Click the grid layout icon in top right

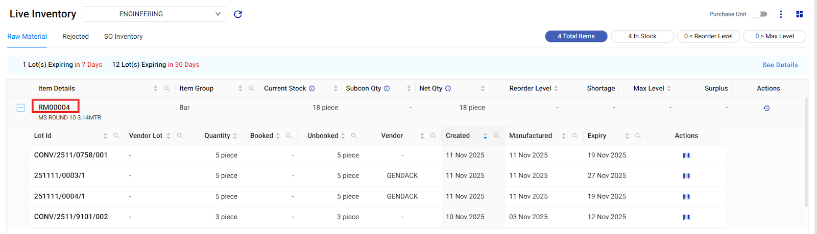[799, 14]
